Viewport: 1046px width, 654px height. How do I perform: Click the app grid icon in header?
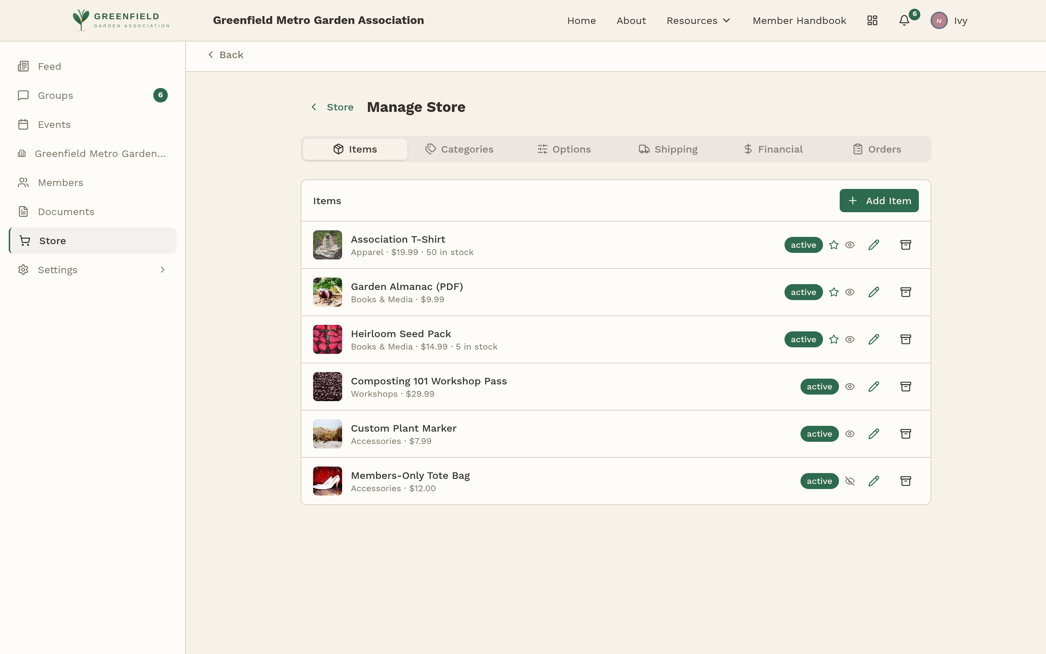pos(872,20)
